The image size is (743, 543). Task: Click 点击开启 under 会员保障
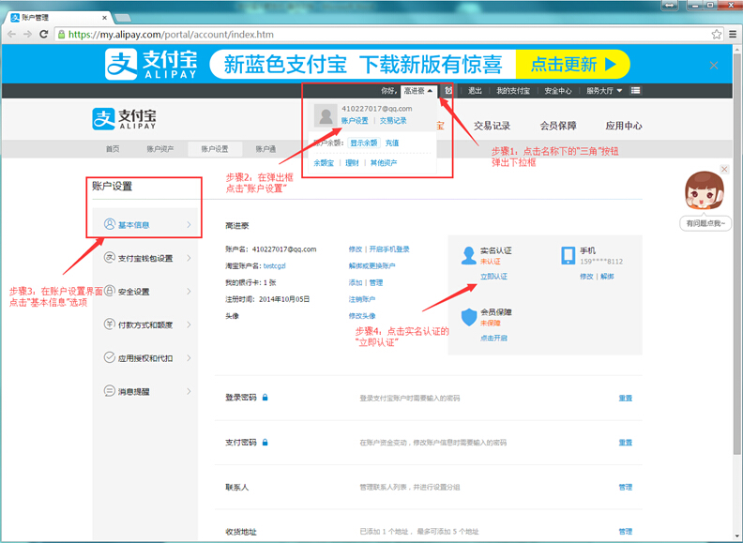[x=493, y=338]
